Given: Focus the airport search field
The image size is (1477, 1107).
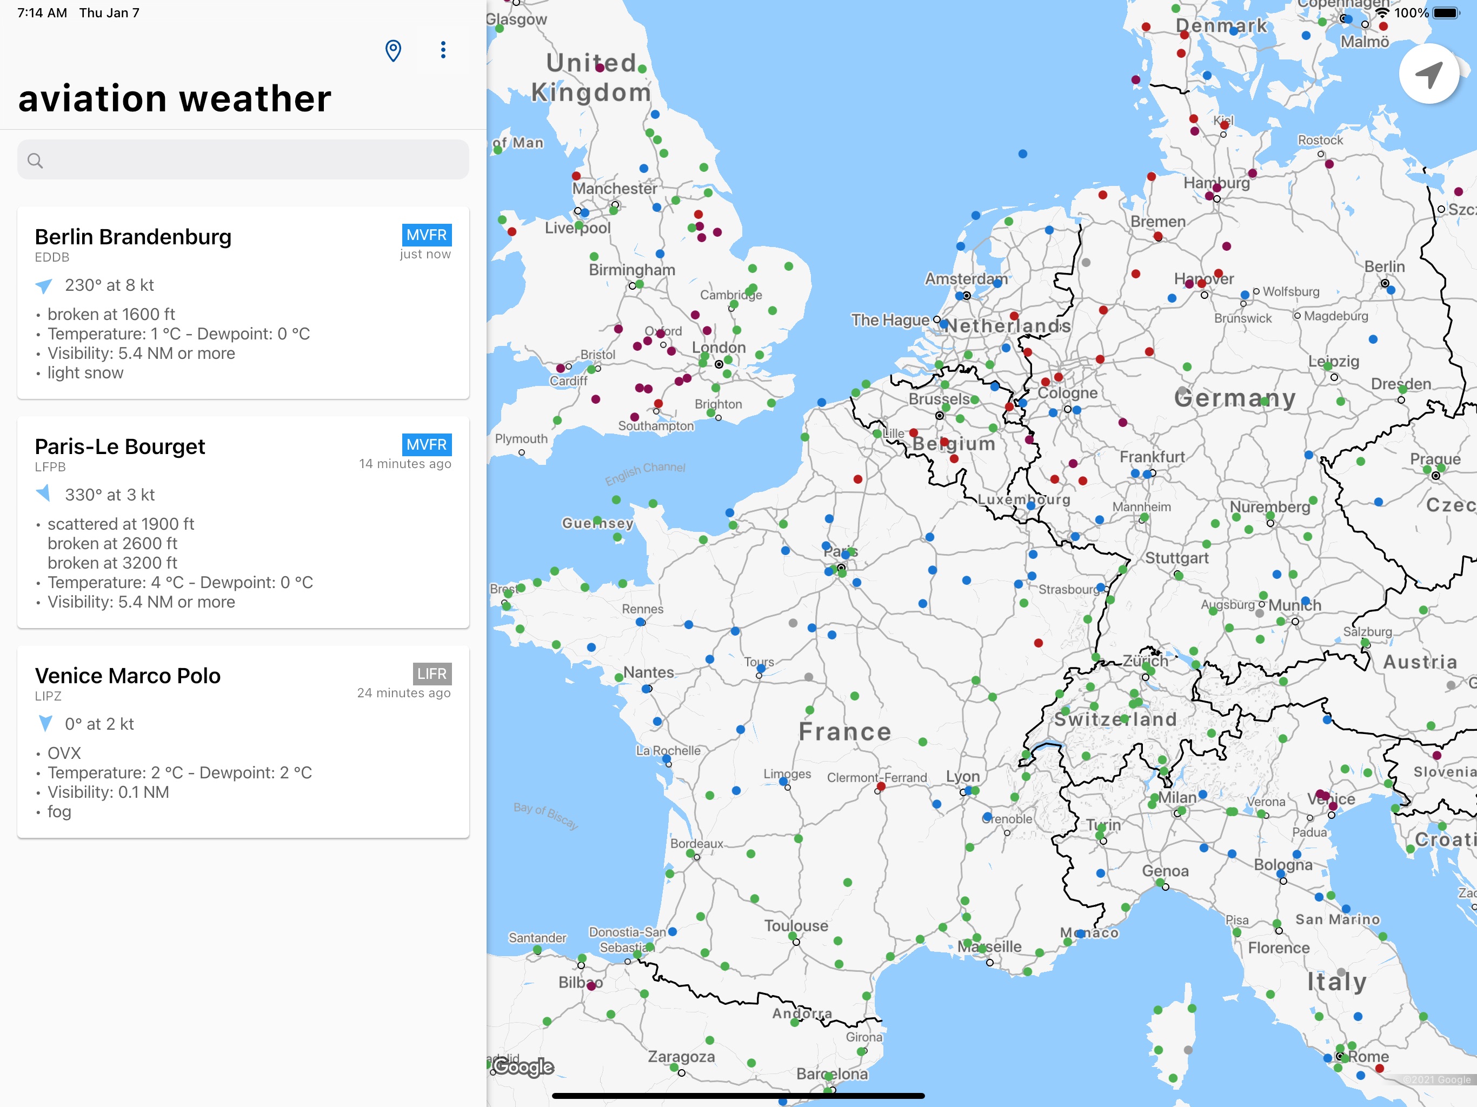Looking at the screenshot, I should (243, 159).
